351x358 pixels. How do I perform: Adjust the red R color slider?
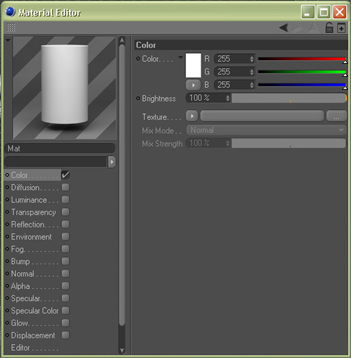(x=302, y=59)
